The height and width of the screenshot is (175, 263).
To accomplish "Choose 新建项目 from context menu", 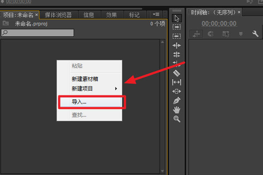I will pyautogui.click(x=89, y=88).
